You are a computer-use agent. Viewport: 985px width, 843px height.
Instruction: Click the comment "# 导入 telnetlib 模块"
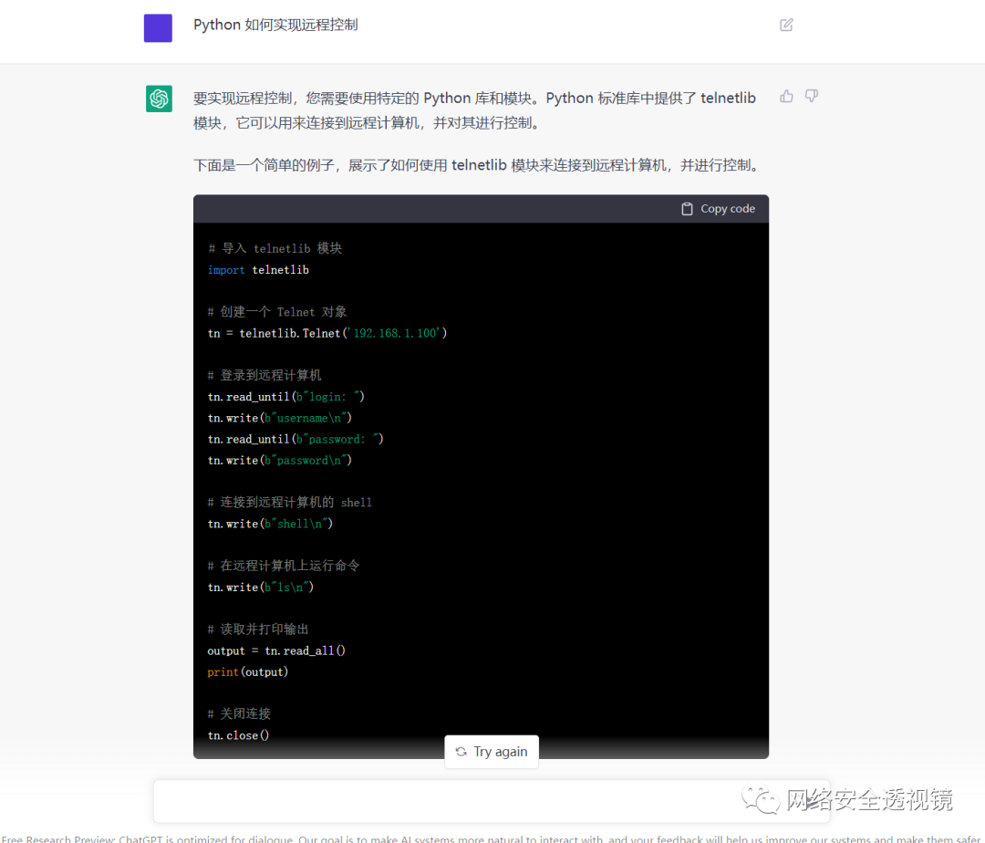275,249
